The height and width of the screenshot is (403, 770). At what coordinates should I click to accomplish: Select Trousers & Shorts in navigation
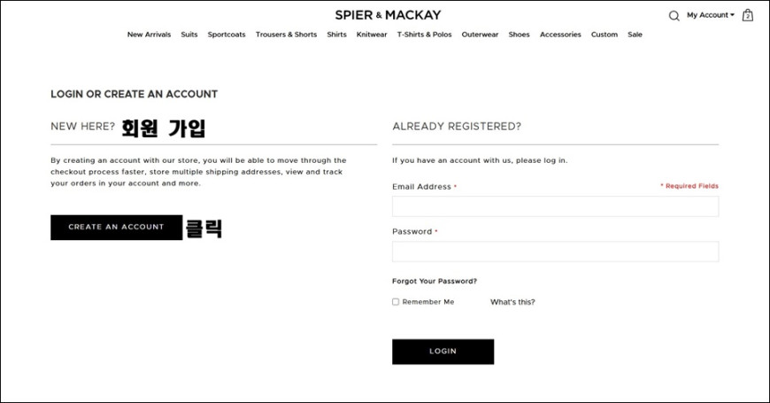pos(286,35)
